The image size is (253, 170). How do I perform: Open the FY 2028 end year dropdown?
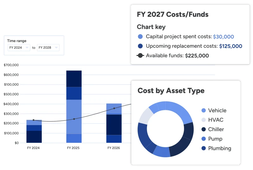(48, 48)
